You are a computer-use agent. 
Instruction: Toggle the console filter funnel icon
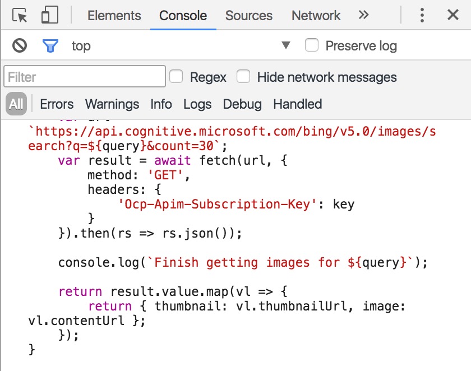[50, 45]
